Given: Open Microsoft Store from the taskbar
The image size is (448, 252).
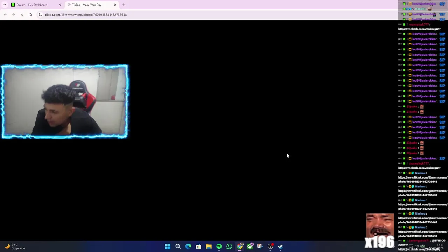Looking at the screenshot, I should click(x=198, y=246).
